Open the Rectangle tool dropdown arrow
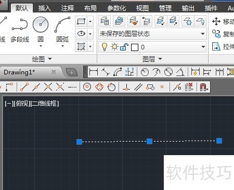Viewport: 234px width, 190px height. pyautogui.click(x=90, y=21)
